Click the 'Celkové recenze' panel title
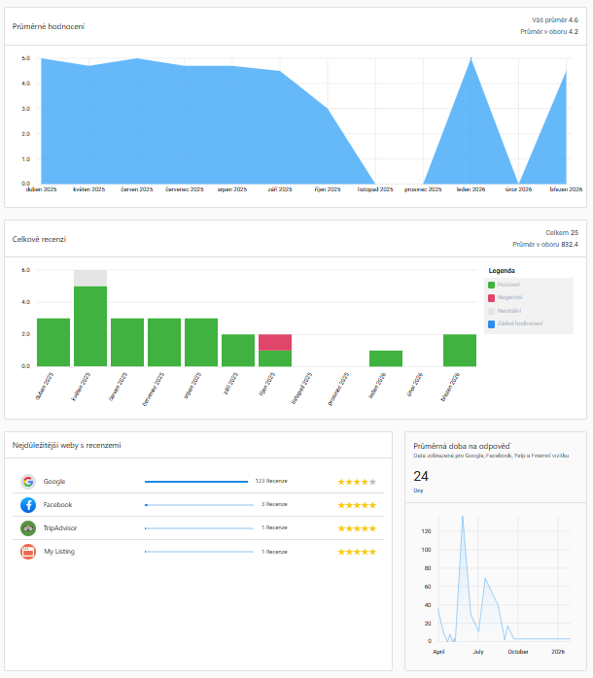This screenshot has width=593, height=678. click(39, 239)
